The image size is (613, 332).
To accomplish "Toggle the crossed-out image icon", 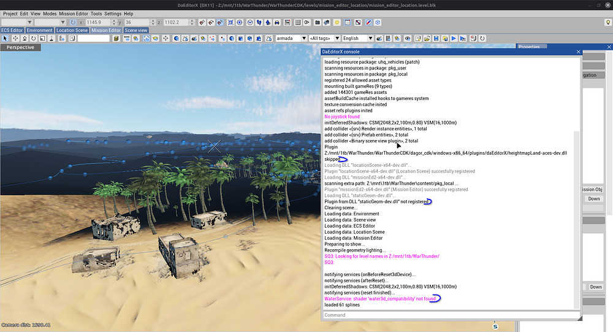I will click(358, 22).
